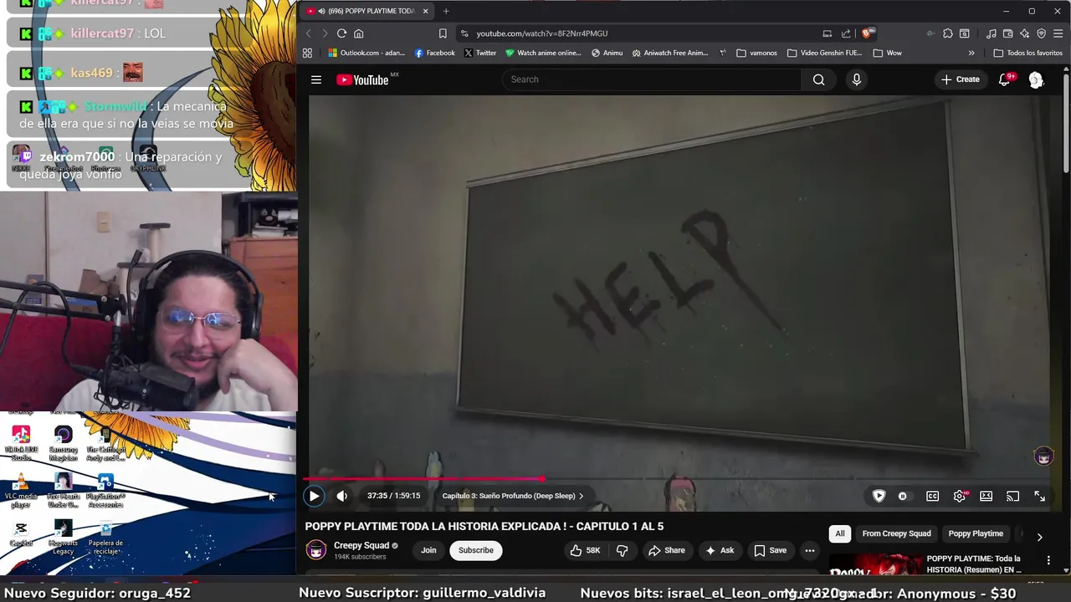Image resolution: width=1071 pixels, height=602 pixels.
Task: Open the Create button menu
Action: click(960, 79)
